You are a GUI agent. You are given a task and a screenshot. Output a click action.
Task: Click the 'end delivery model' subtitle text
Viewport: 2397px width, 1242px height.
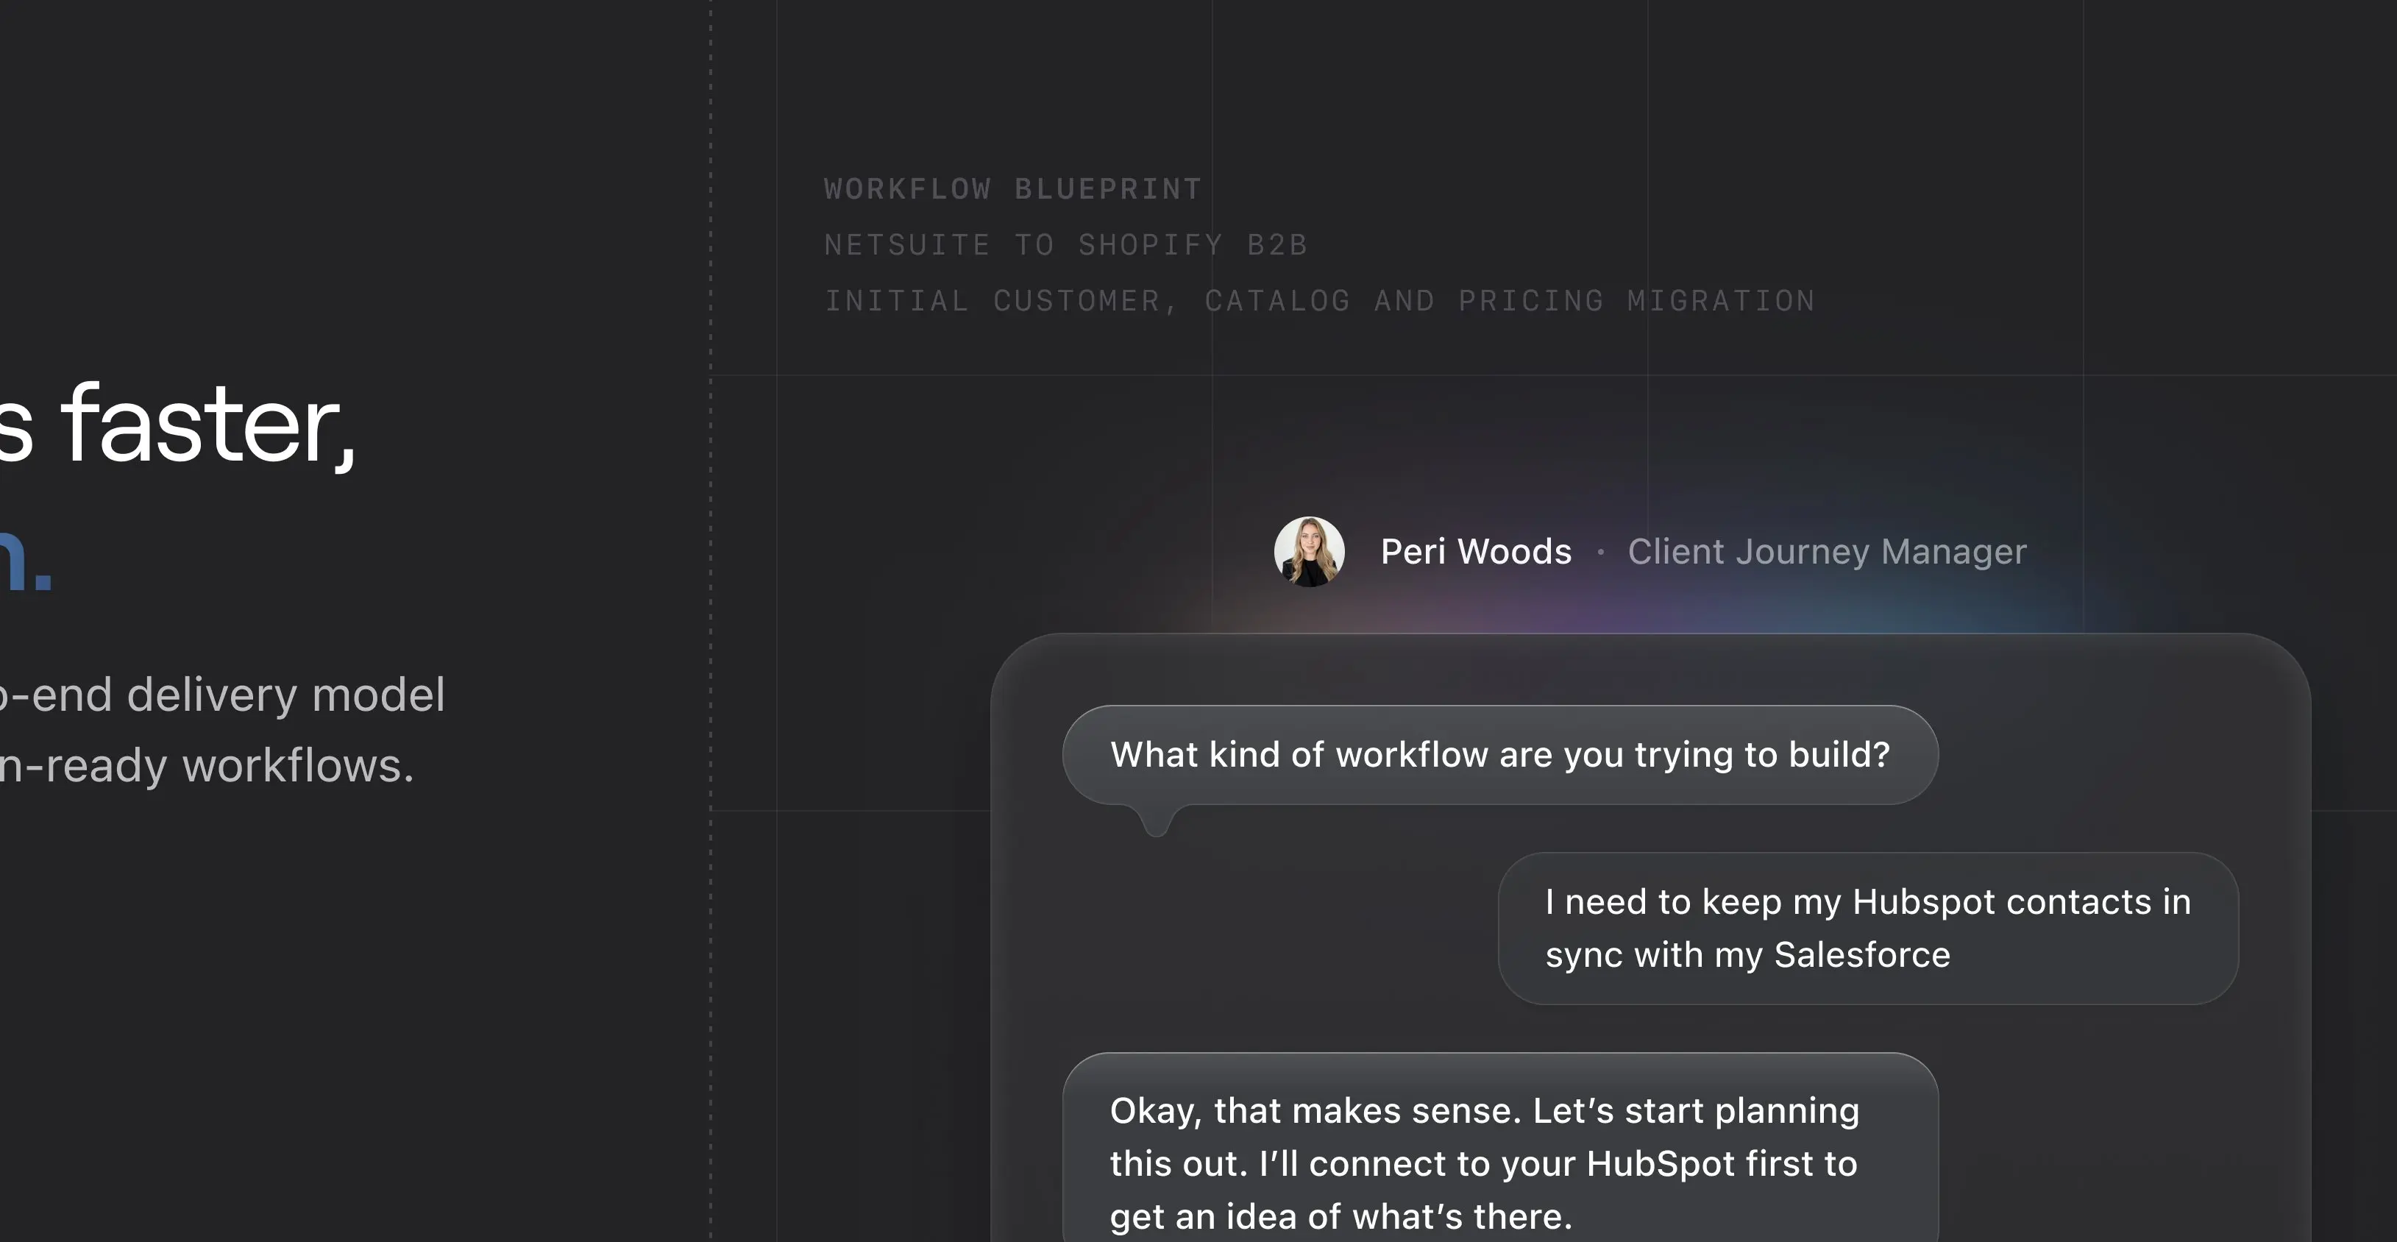[x=224, y=694]
